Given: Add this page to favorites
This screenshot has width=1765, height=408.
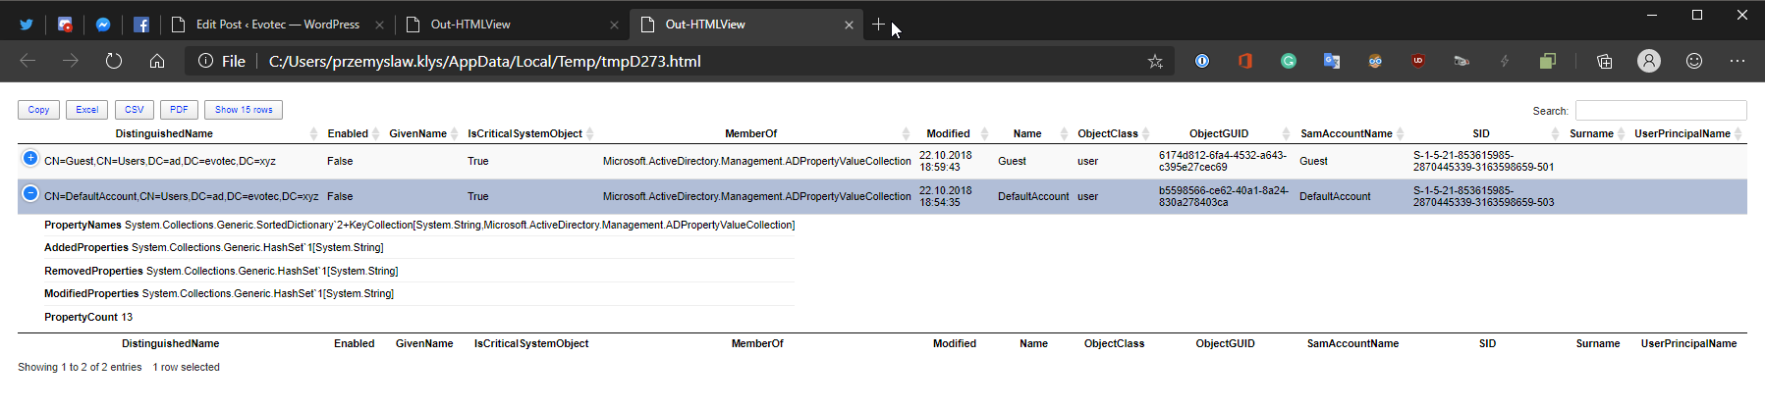Looking at the screenshot, I should click(x=1155, y=61).
